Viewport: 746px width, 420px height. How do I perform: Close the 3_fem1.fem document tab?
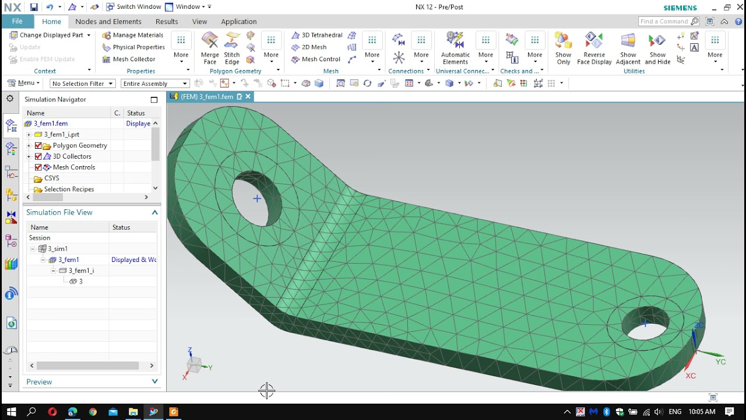248,97
